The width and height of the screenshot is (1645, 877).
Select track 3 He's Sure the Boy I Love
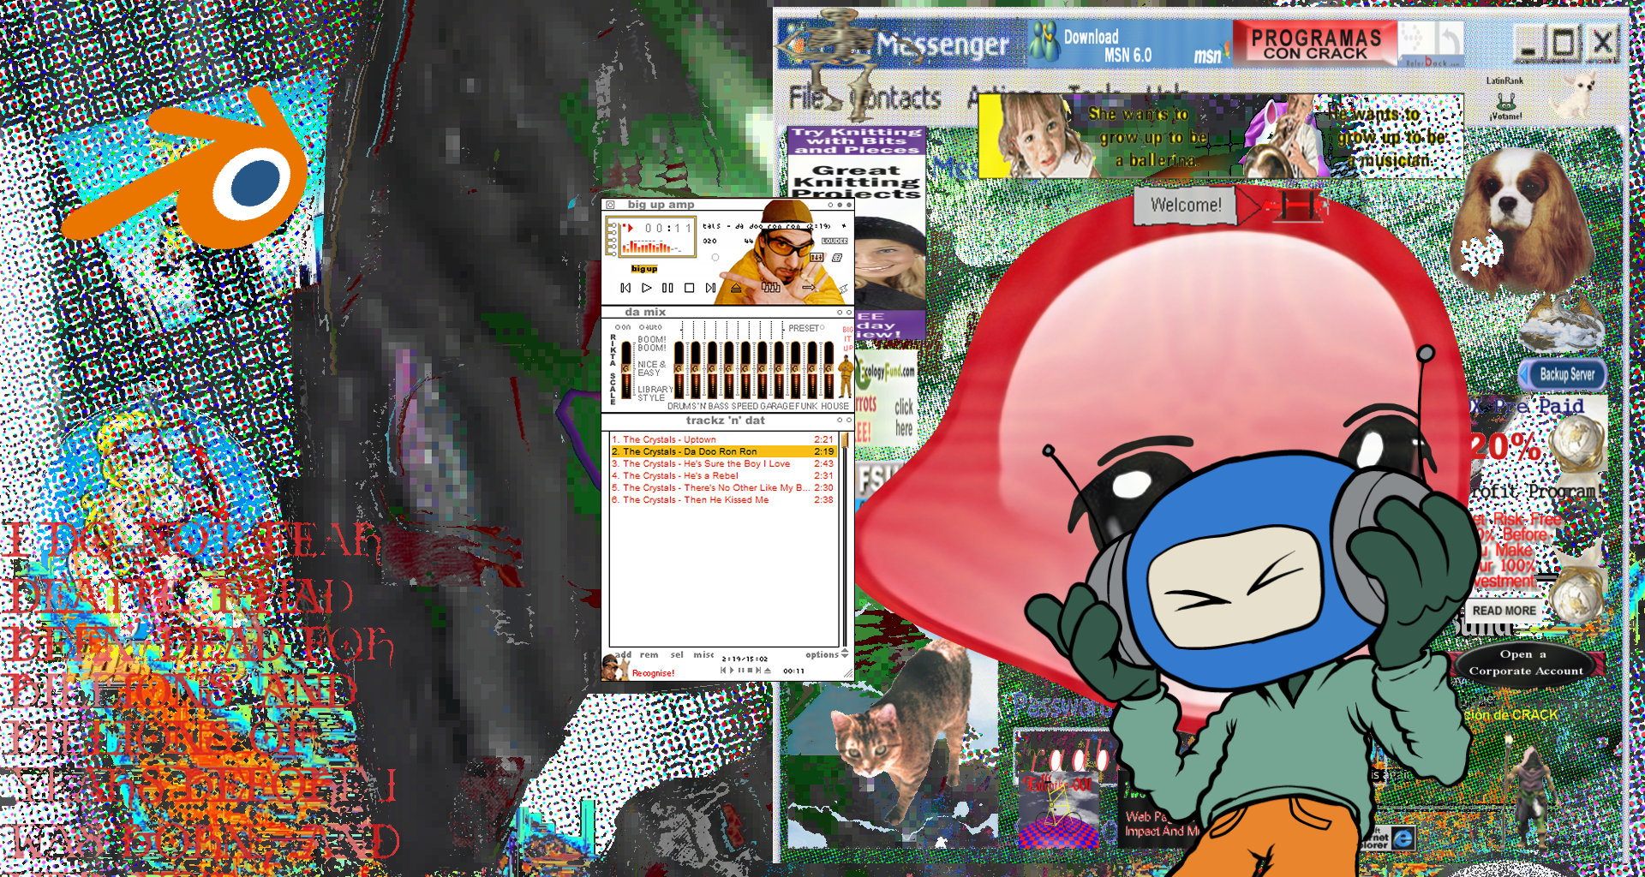723,463
